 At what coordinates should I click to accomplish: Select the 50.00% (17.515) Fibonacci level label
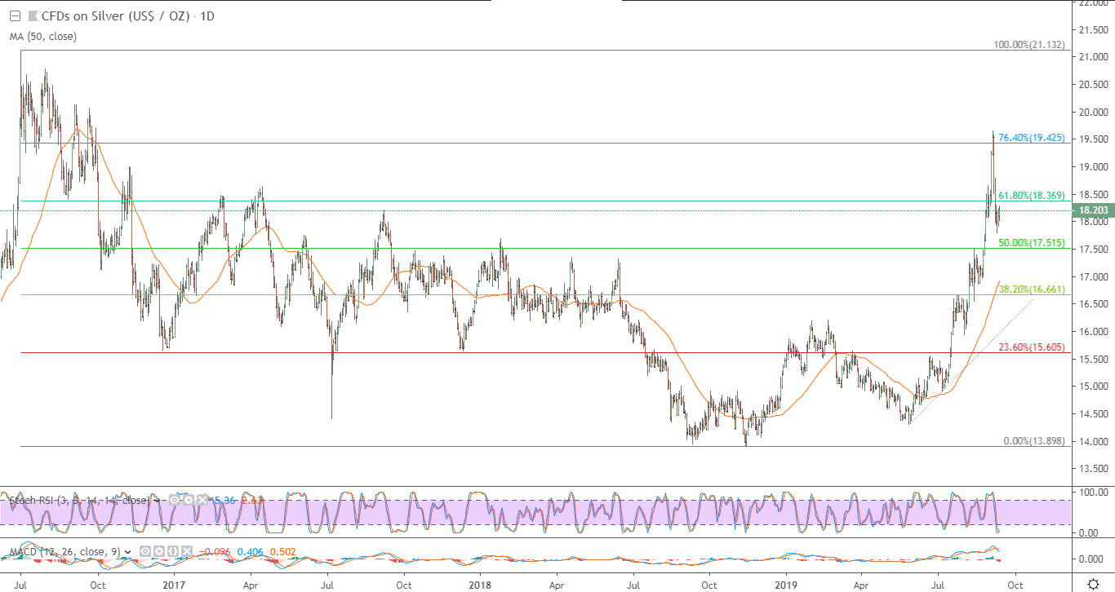pyautogui.click(x=1032, y=243)
